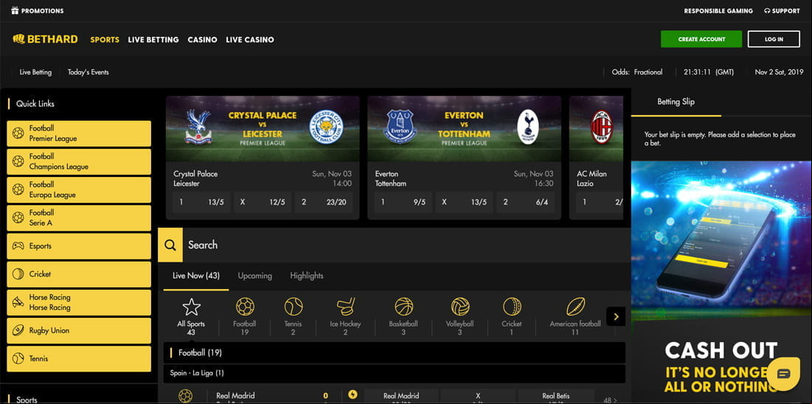This screenshot has width=812, height=404.
Task: Click the Tottenham club crest
Action: (528, 127)
